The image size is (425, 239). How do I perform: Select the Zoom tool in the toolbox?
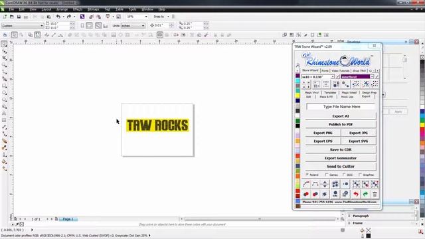coord(4,65)
